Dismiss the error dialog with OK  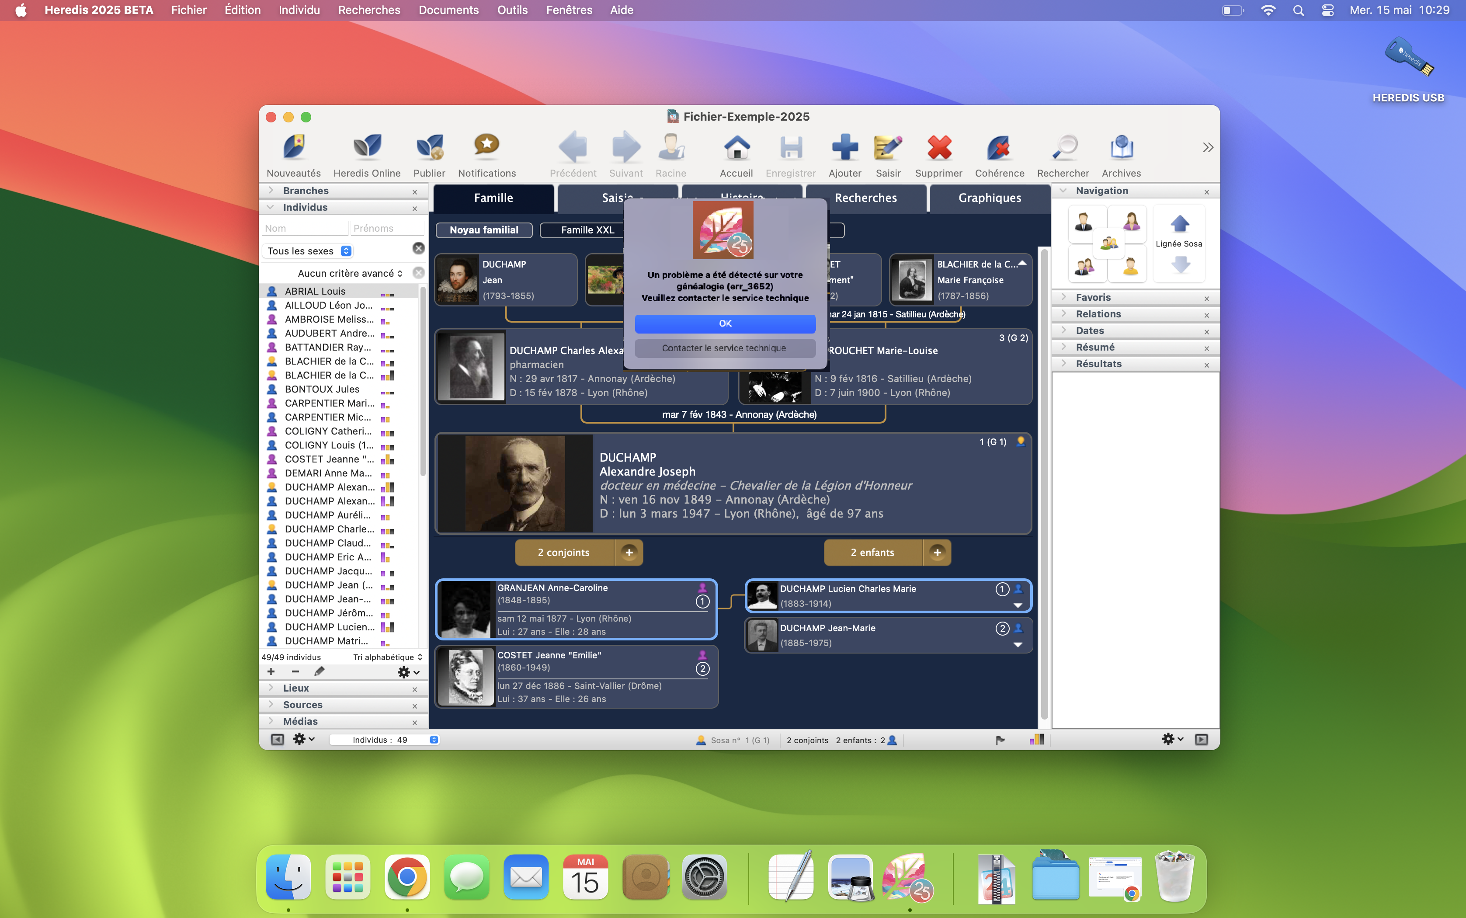[x=725, y=323]
